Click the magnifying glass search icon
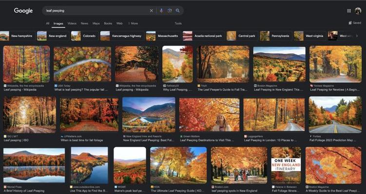366x194 pixels. 177,11
